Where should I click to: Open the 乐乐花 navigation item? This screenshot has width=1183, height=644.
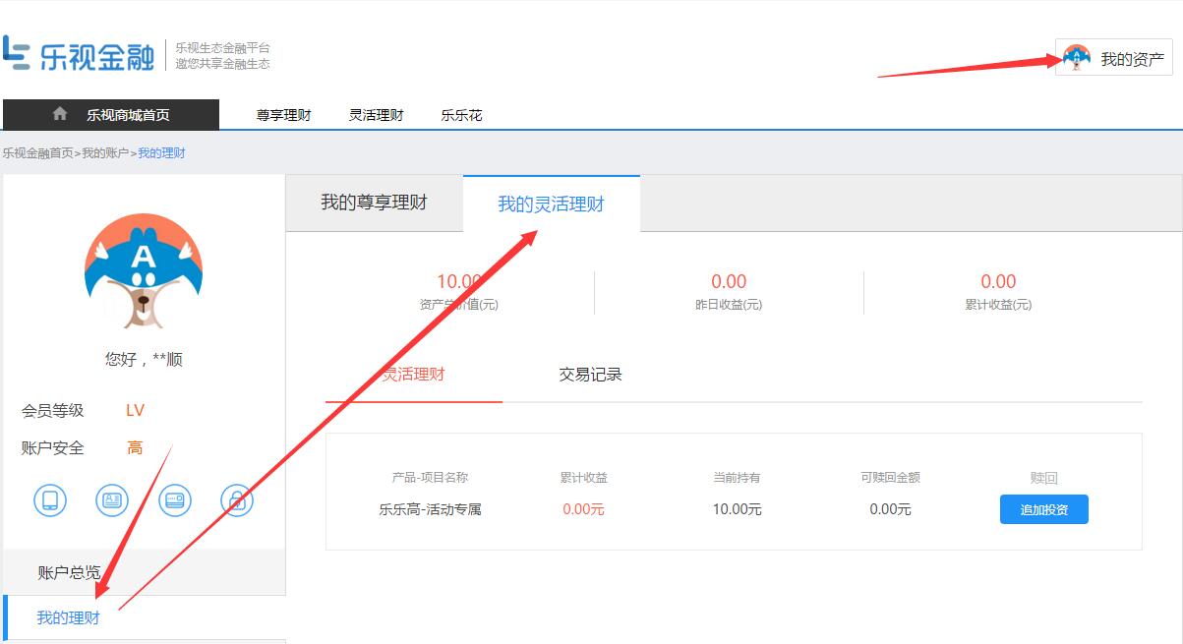tap(461, 115)
